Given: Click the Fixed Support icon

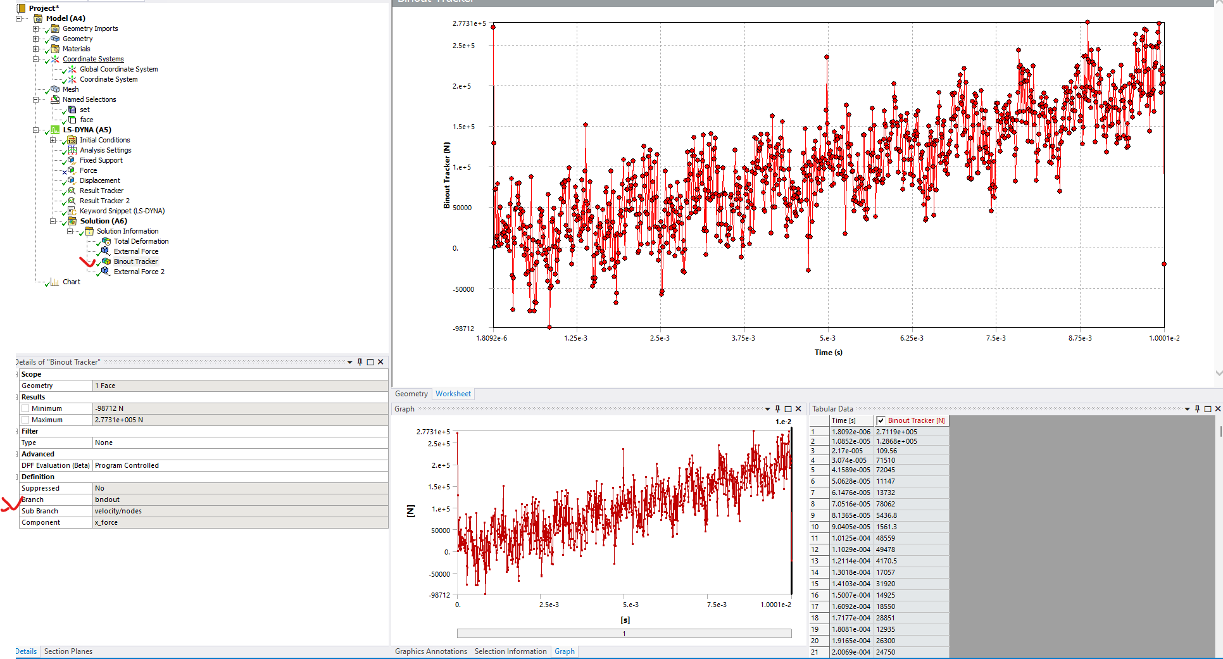Looking at the screenshot, I should 72,160.
